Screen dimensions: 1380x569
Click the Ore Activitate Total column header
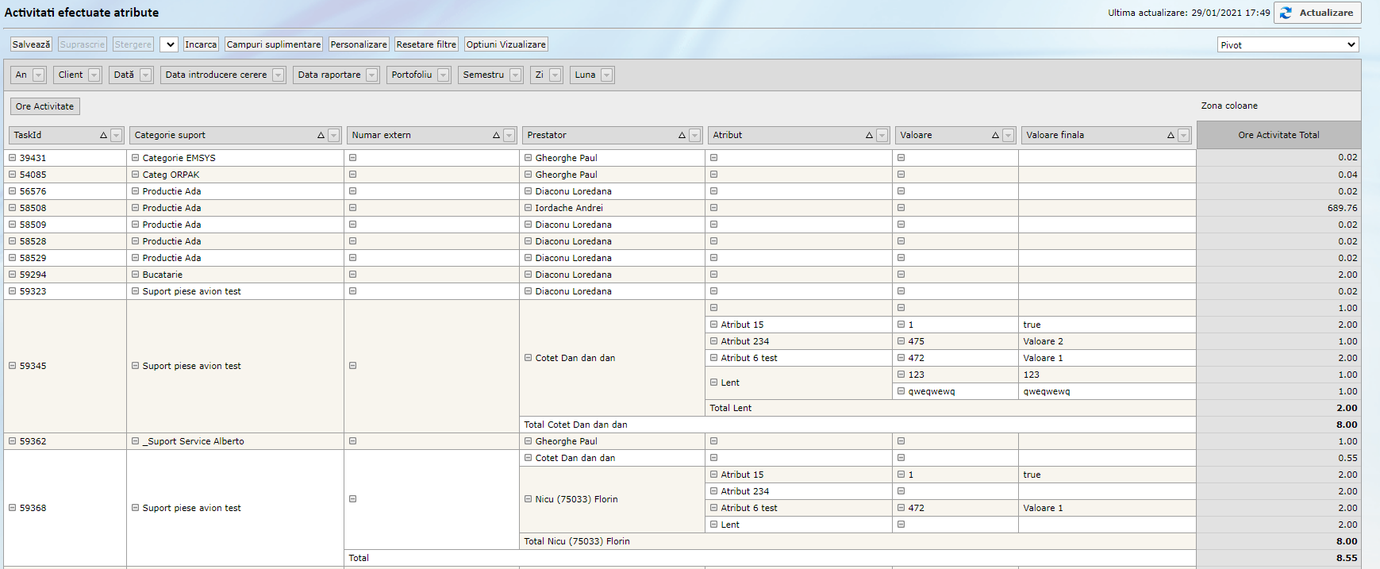1278,136
